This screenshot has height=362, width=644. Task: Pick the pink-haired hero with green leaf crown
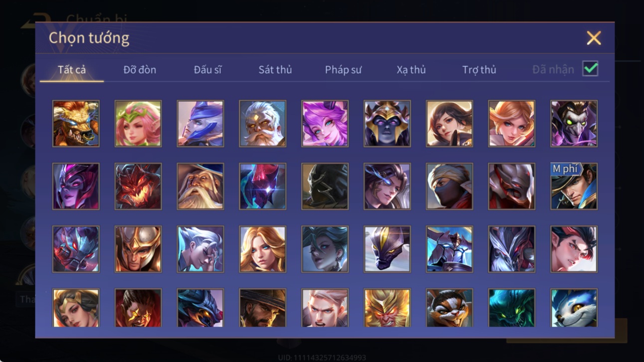pos(138,124)
